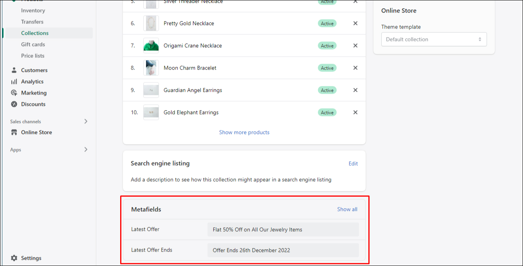Click the Analytics bar chart icon
This screenshot has width=523, height=266.
(x=14, y=82)
